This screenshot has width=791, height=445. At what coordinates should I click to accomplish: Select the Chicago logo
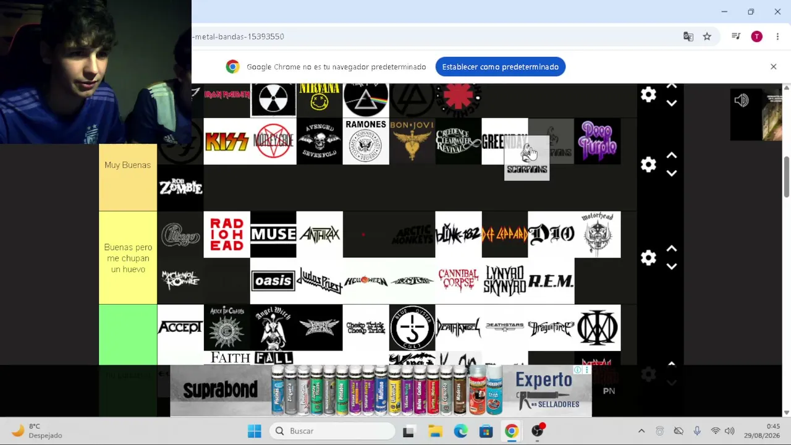coord(180,235)
